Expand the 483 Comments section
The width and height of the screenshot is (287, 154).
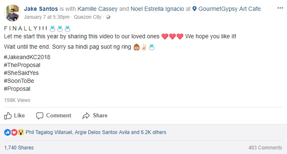pyautogui.click(x=265, y=148)
